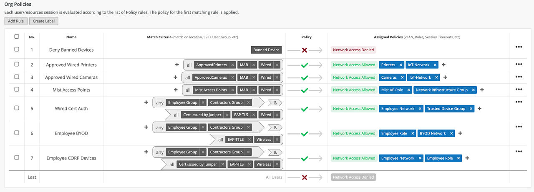Image resolution: width=534 pixels, height=192 pixels.
Task: Open more options menu for Mist Access Points
Action: (519, 89)
